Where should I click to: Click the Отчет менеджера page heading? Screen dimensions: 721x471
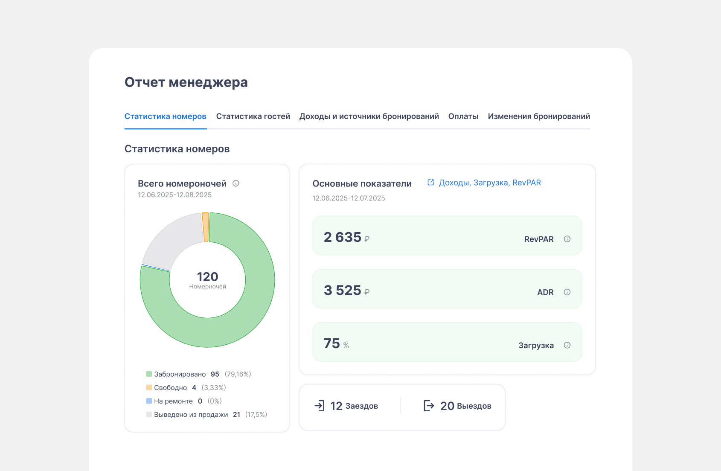click(186, 82)
